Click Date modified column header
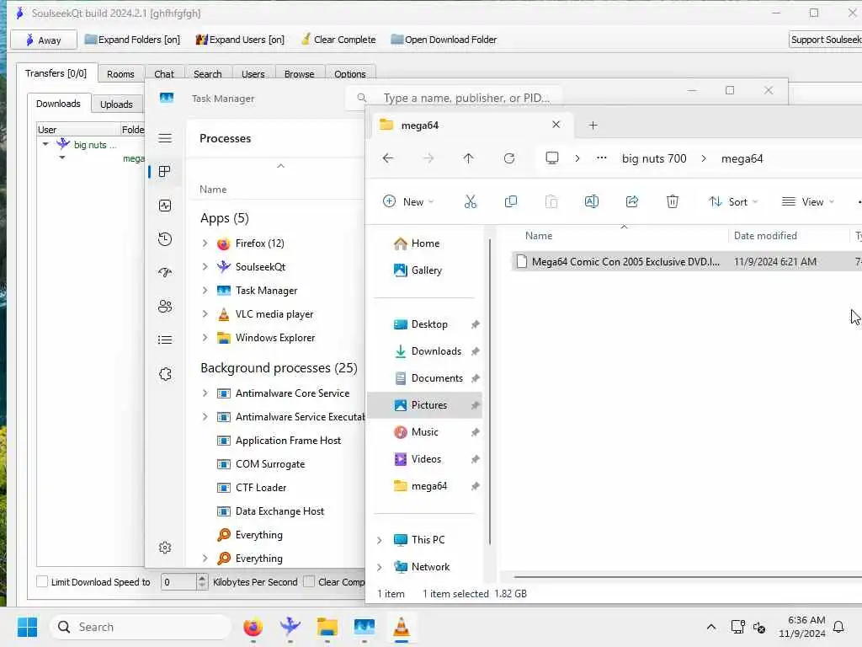Screen dimensions: 862x647 (x=765, y=236)
